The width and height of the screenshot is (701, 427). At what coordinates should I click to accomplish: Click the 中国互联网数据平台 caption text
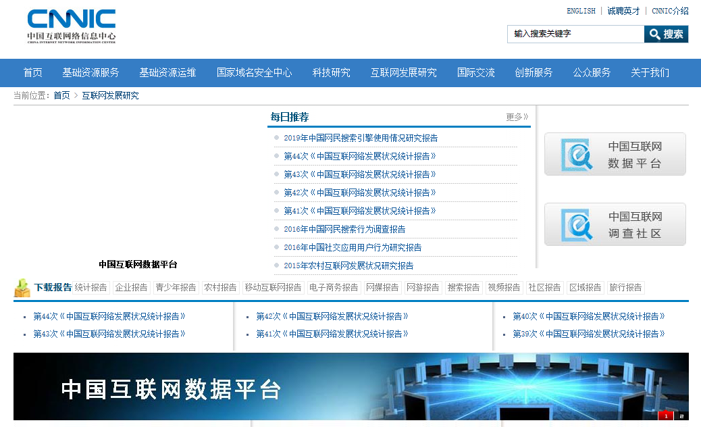(x=138, y=265)
